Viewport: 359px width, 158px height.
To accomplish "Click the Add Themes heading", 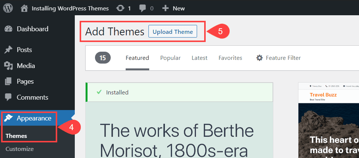I will [115, 32].
